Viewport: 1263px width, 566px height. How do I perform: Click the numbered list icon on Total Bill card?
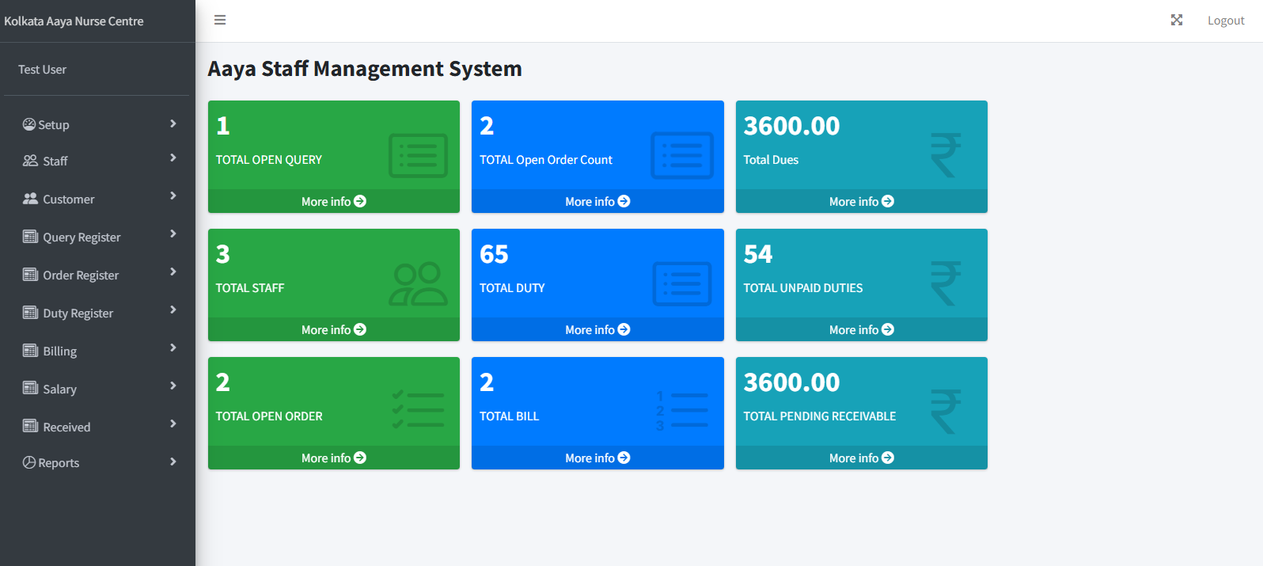pyautogui.click(x=681, y=411)
